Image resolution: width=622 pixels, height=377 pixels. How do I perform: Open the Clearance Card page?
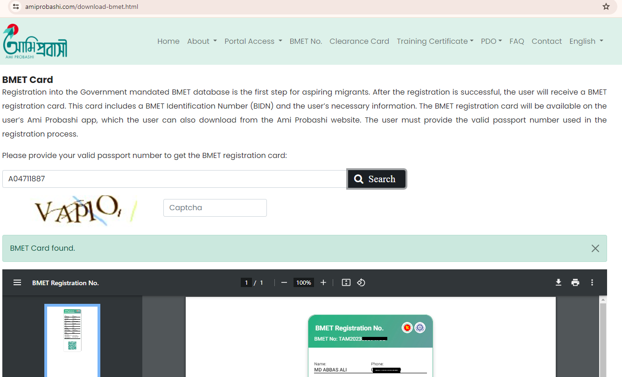(x=359, y=41)
